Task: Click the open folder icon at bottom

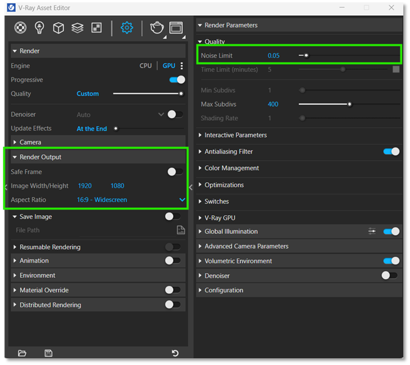Action: (23, 353)
